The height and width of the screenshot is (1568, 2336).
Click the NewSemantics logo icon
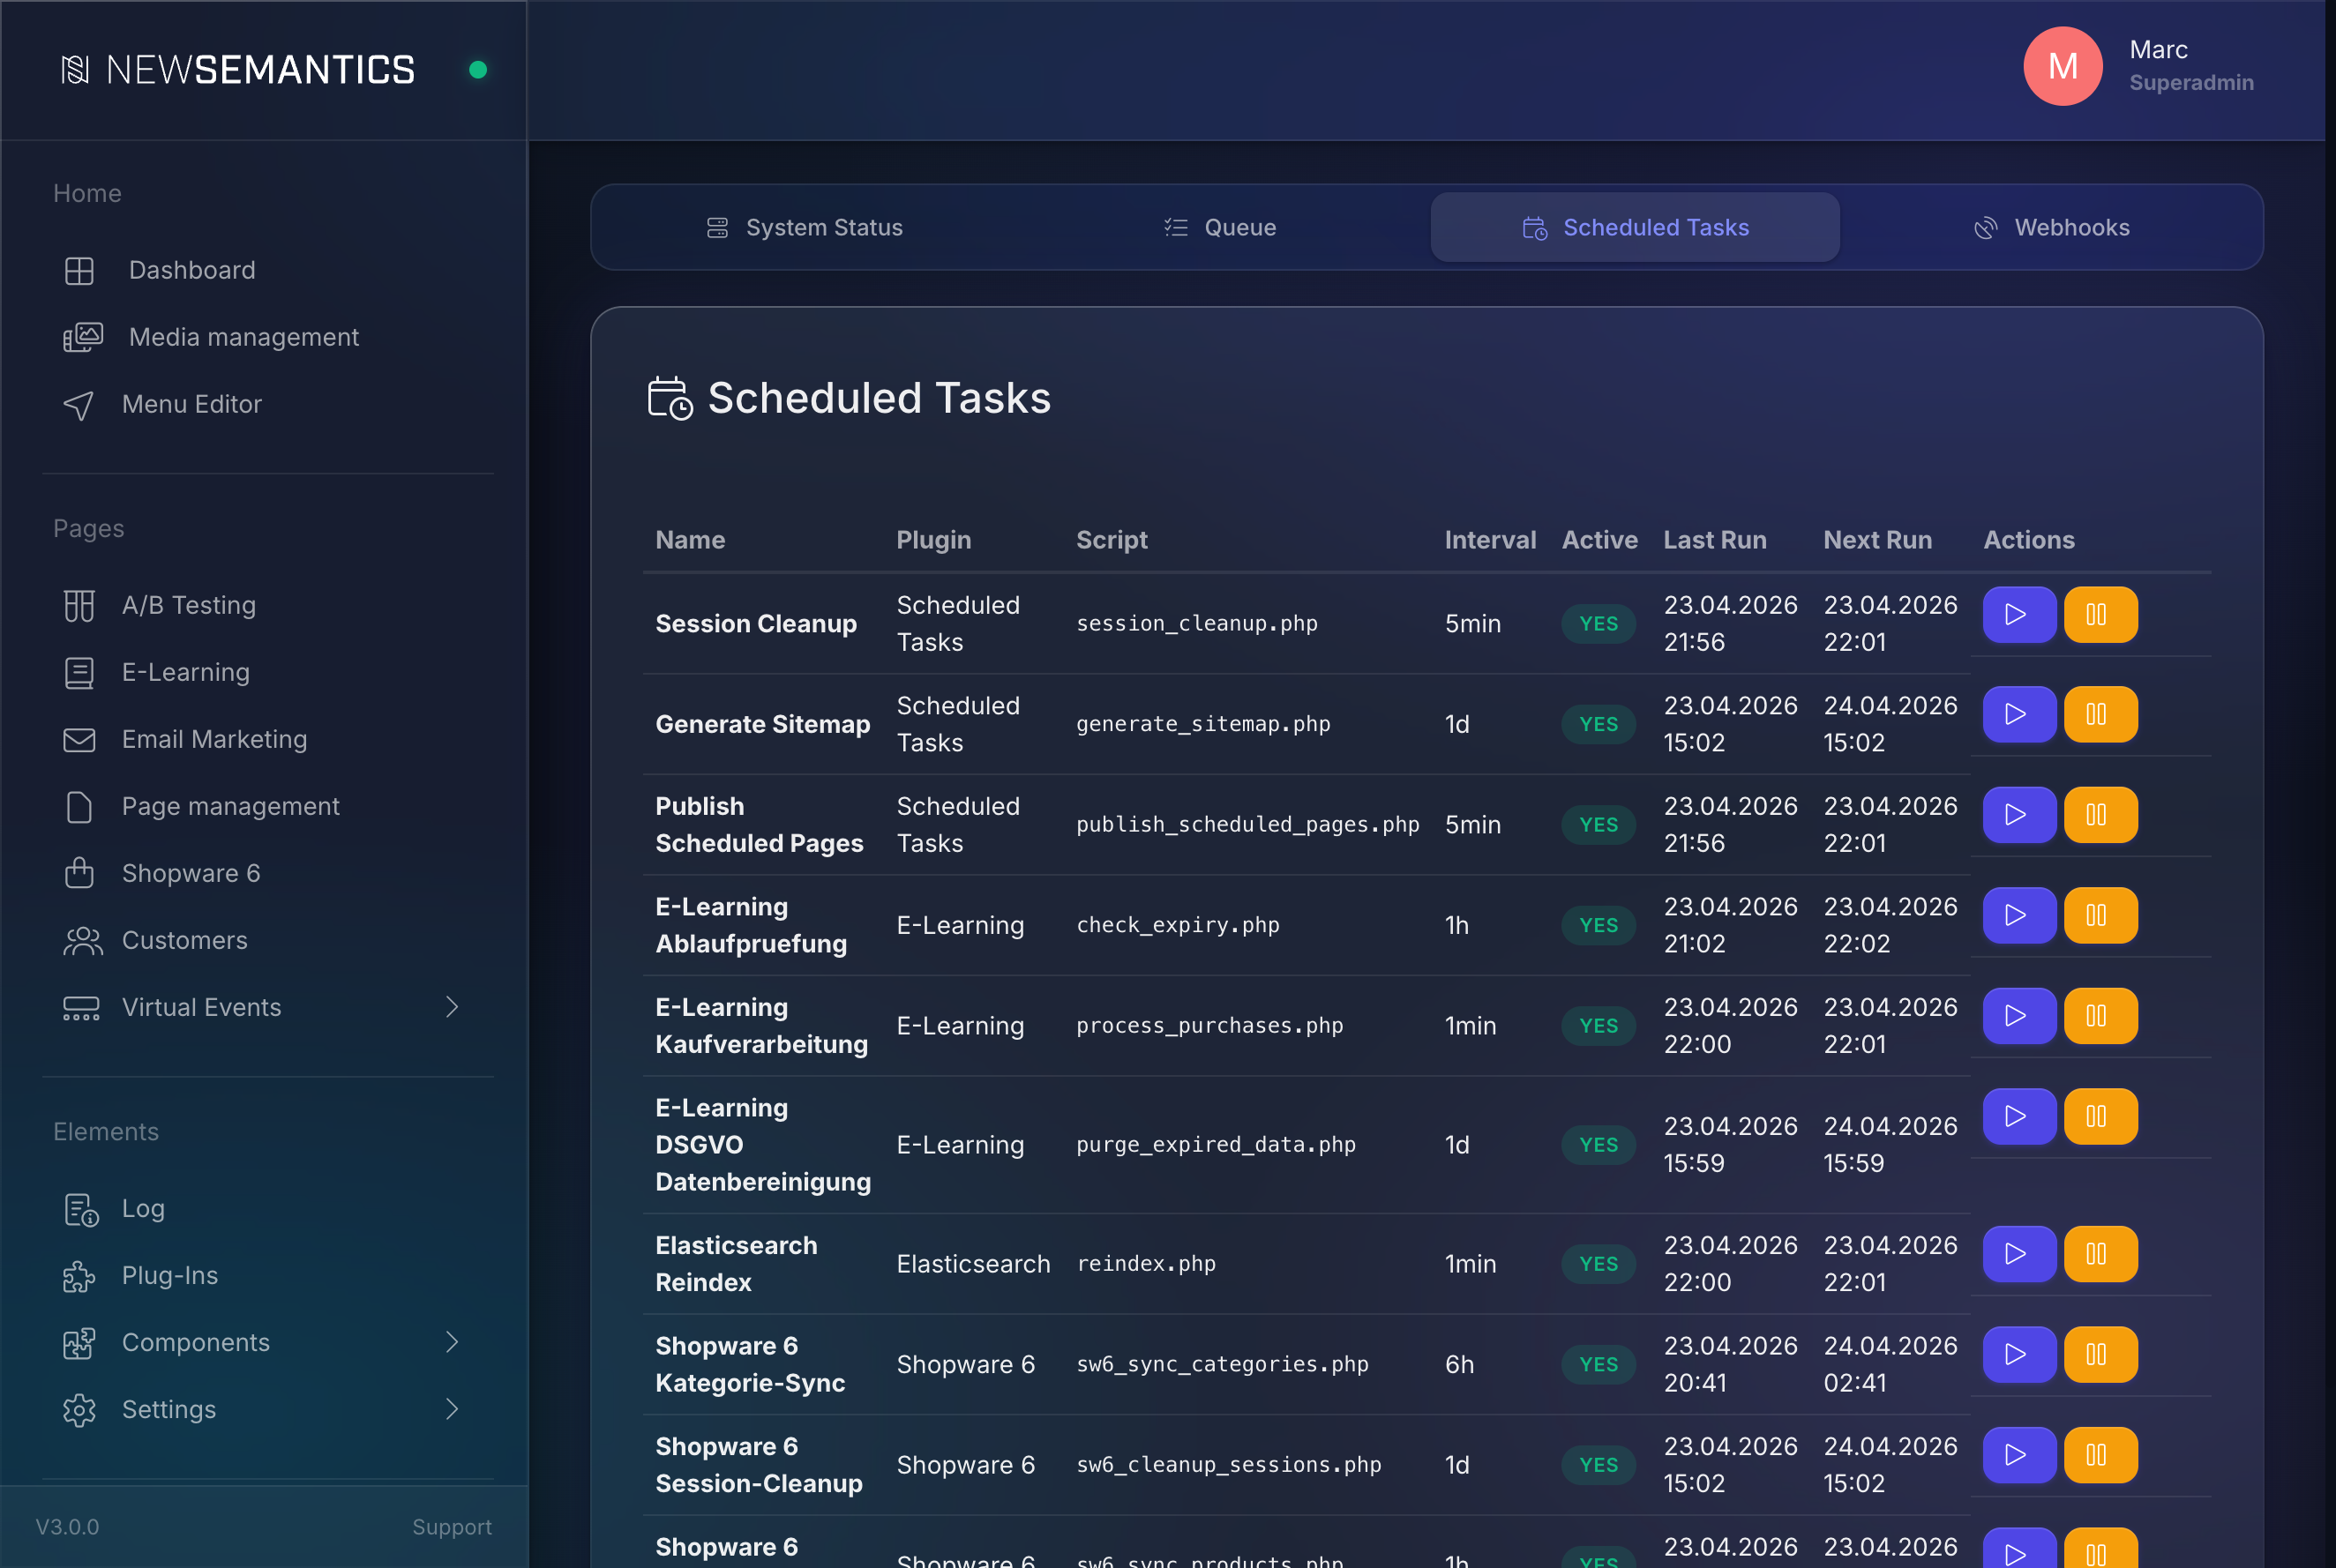[75, 69]
